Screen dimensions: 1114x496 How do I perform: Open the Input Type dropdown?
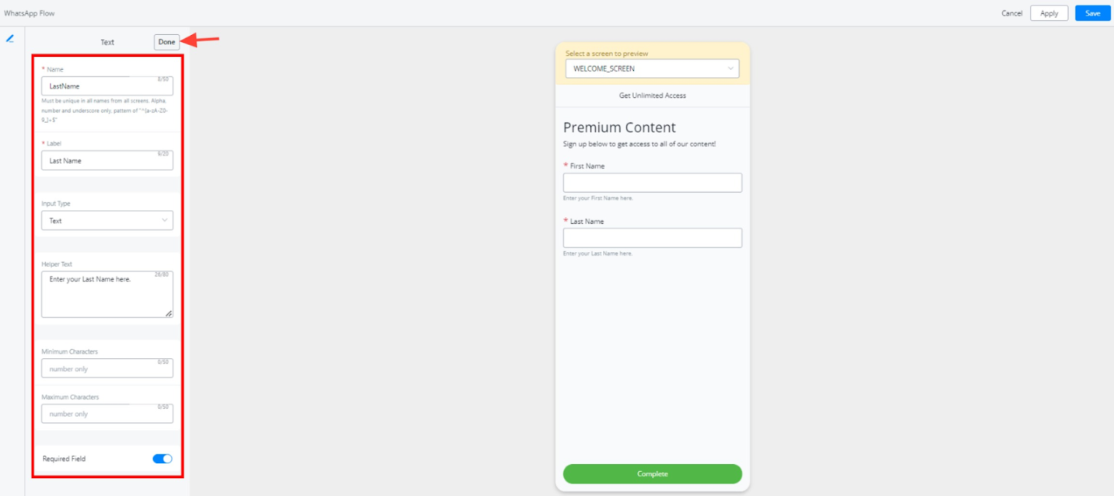pyautogui.click(x=107, y=221)
